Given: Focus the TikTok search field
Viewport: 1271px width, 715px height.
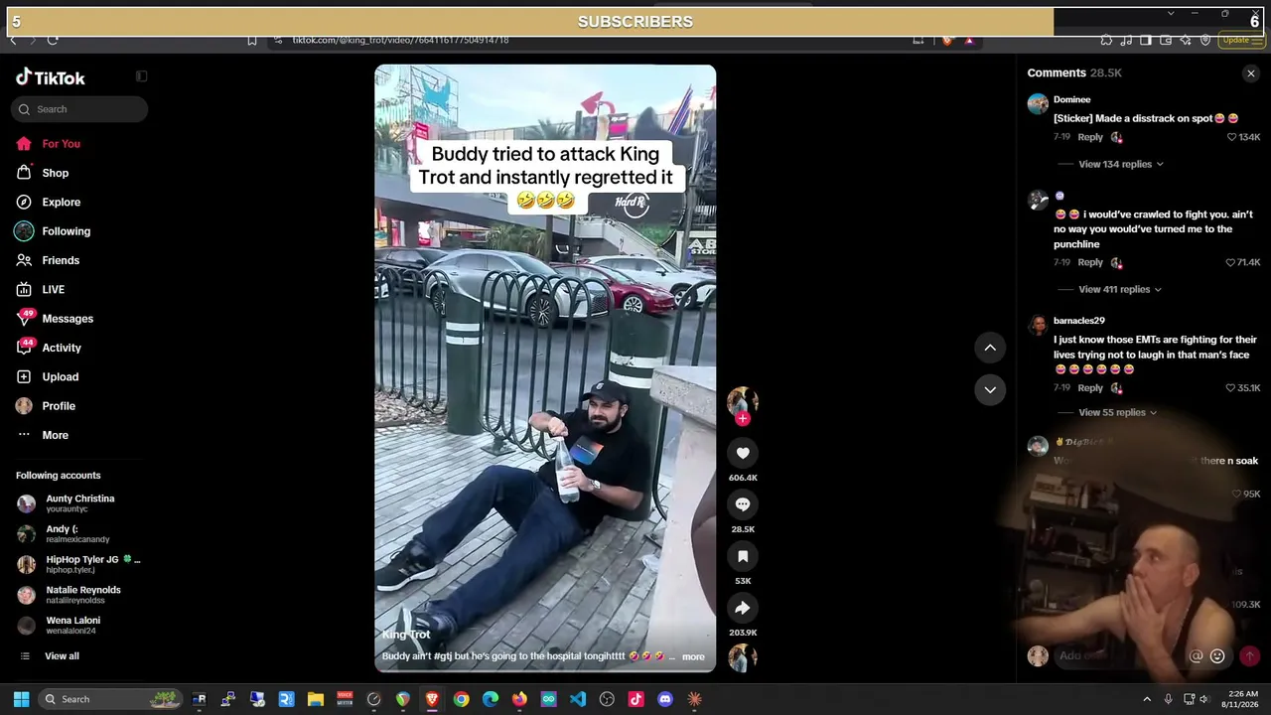Looking at the screenshot, I should coord(79,109).
